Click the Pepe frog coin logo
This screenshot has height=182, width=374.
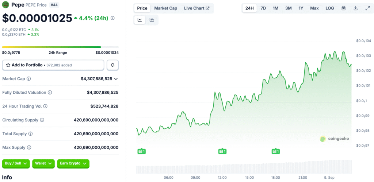pyautogui.click(x=5, y=5)
